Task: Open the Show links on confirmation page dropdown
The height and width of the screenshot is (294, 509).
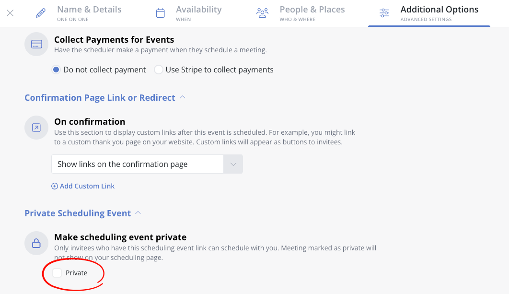Action: [139, 164]
